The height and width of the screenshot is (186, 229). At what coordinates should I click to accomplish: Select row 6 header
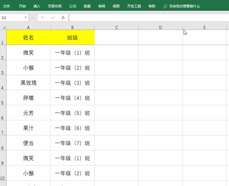(x=3, y=113)
